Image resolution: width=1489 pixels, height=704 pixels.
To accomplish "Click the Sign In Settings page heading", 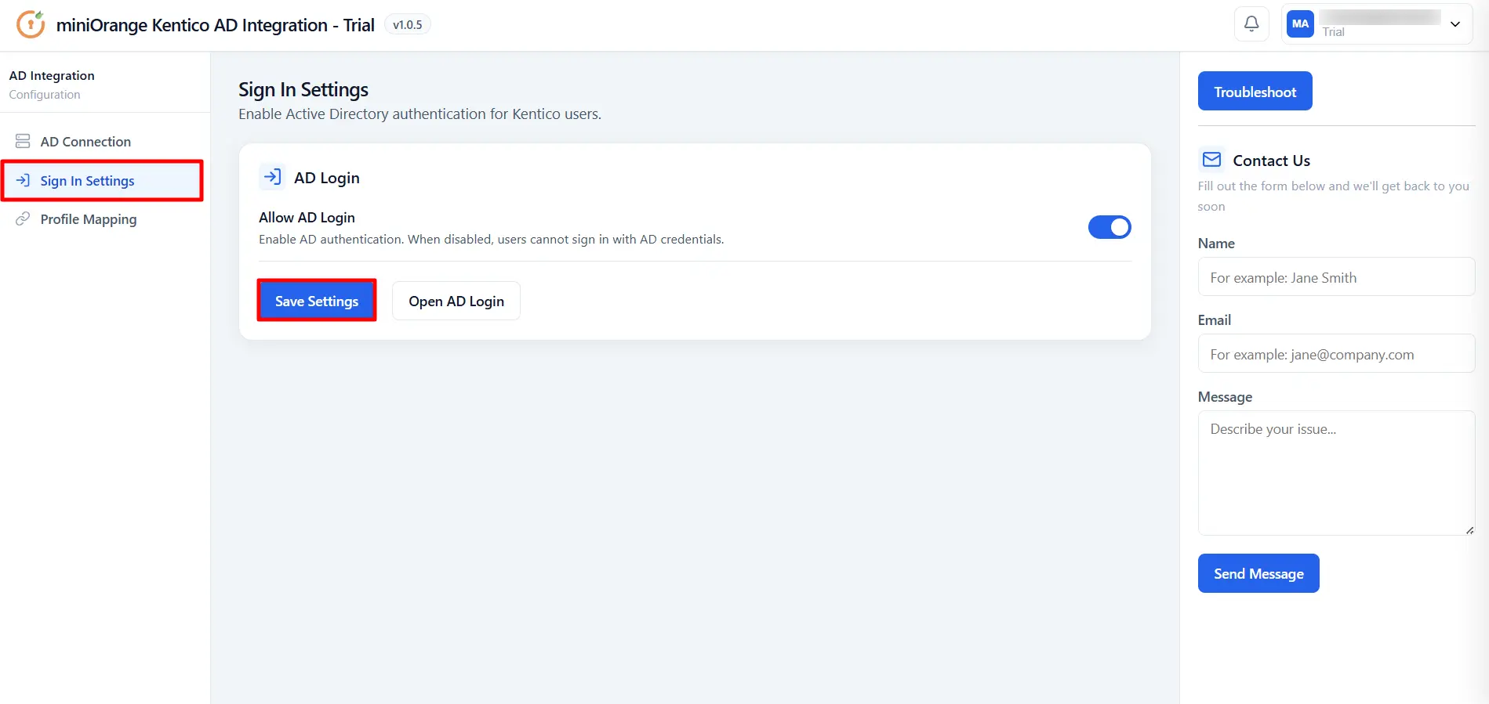I will 303,90.
